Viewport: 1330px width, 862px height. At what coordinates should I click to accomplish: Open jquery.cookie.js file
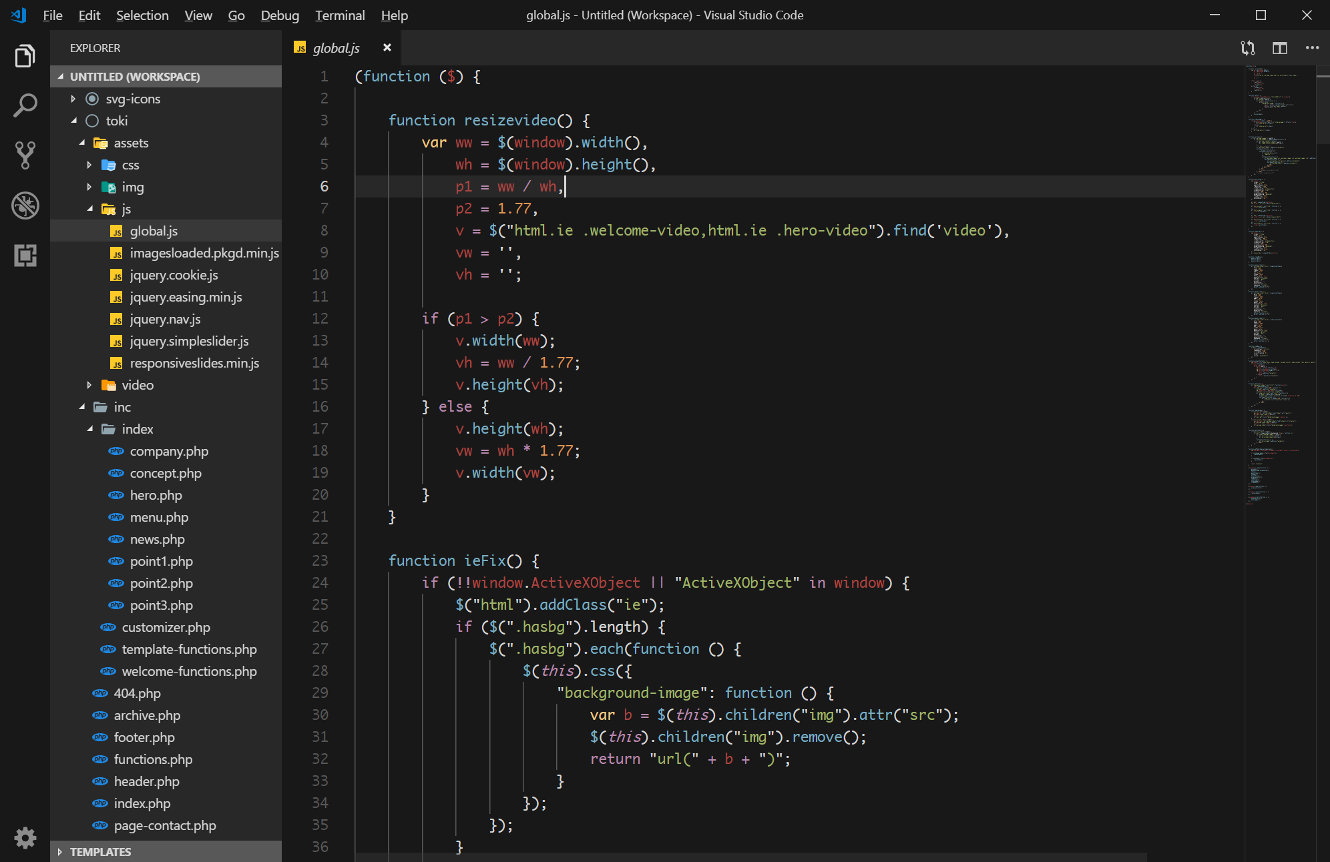[174, 275]
